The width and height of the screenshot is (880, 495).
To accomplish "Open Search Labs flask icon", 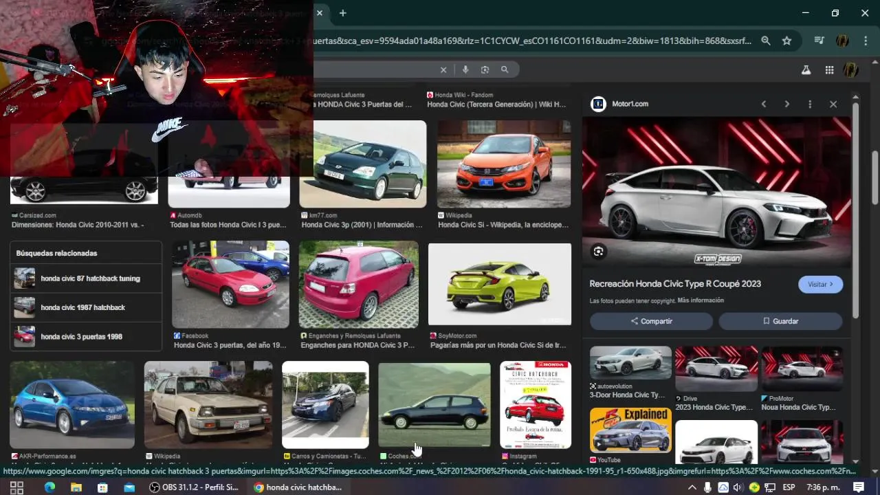I will (x=806, y=70).
